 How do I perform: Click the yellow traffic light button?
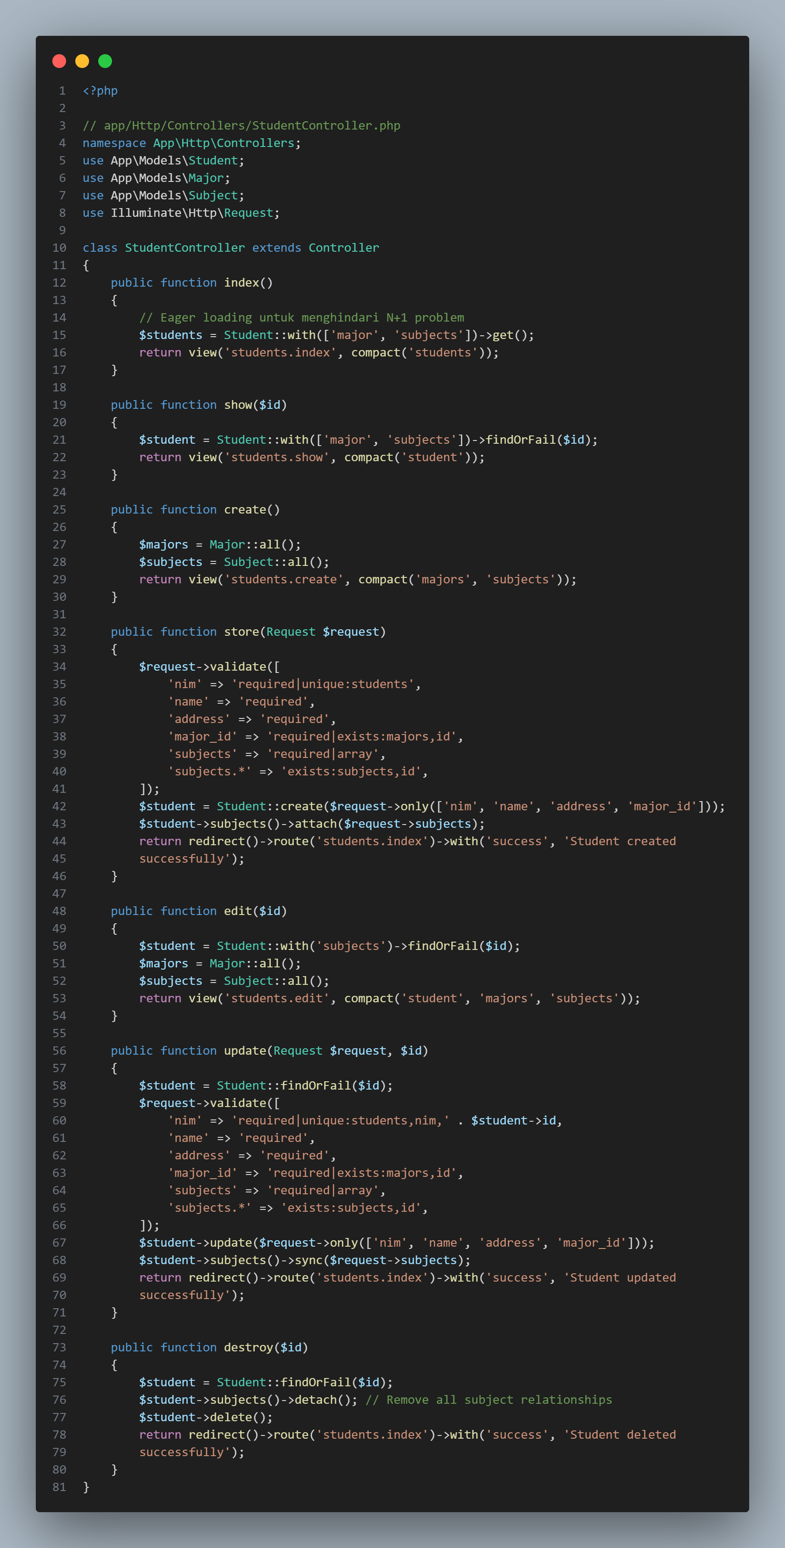82,61
